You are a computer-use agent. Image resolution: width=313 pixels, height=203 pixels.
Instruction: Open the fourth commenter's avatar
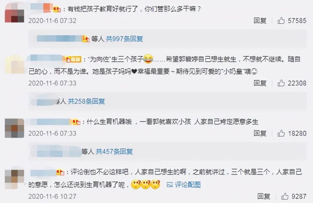tap(14, 179)
